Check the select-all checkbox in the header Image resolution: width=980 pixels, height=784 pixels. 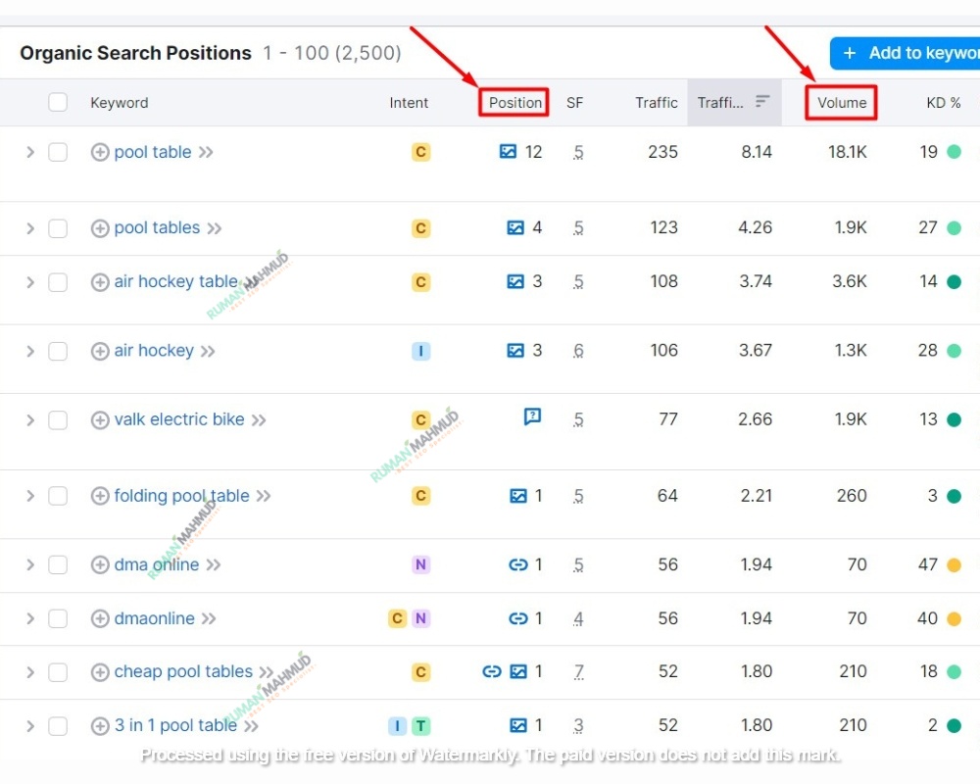(x=58, y=102)
